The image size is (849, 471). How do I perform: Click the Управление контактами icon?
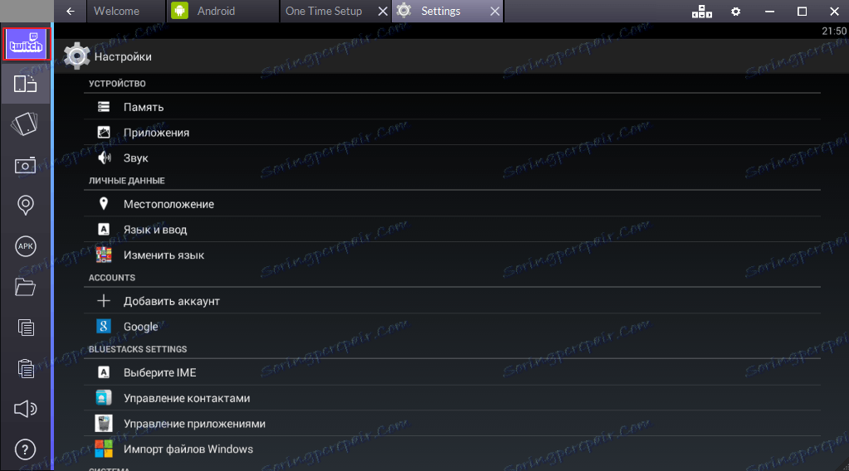[x=104, y=397]
